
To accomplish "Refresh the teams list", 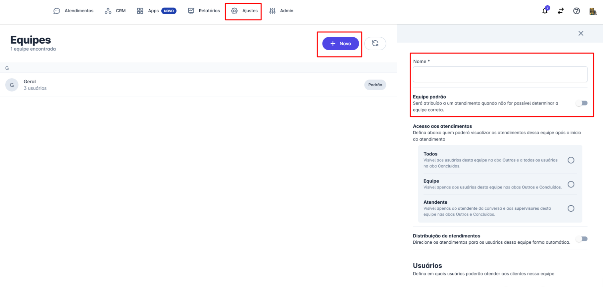I will click(375, 44).
